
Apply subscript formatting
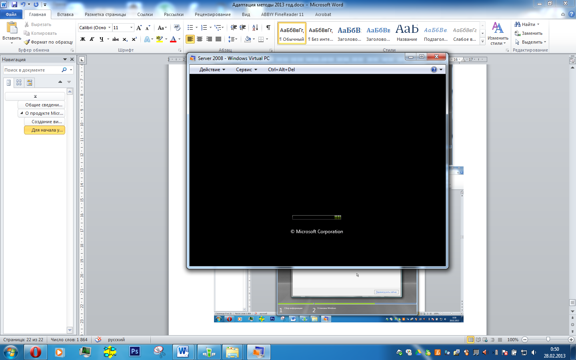coord(125,39)
